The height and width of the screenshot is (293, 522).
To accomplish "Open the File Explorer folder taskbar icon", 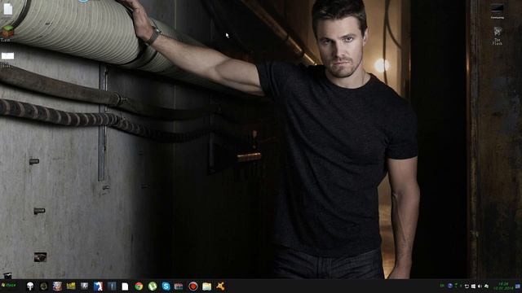I will coord(206,286).
